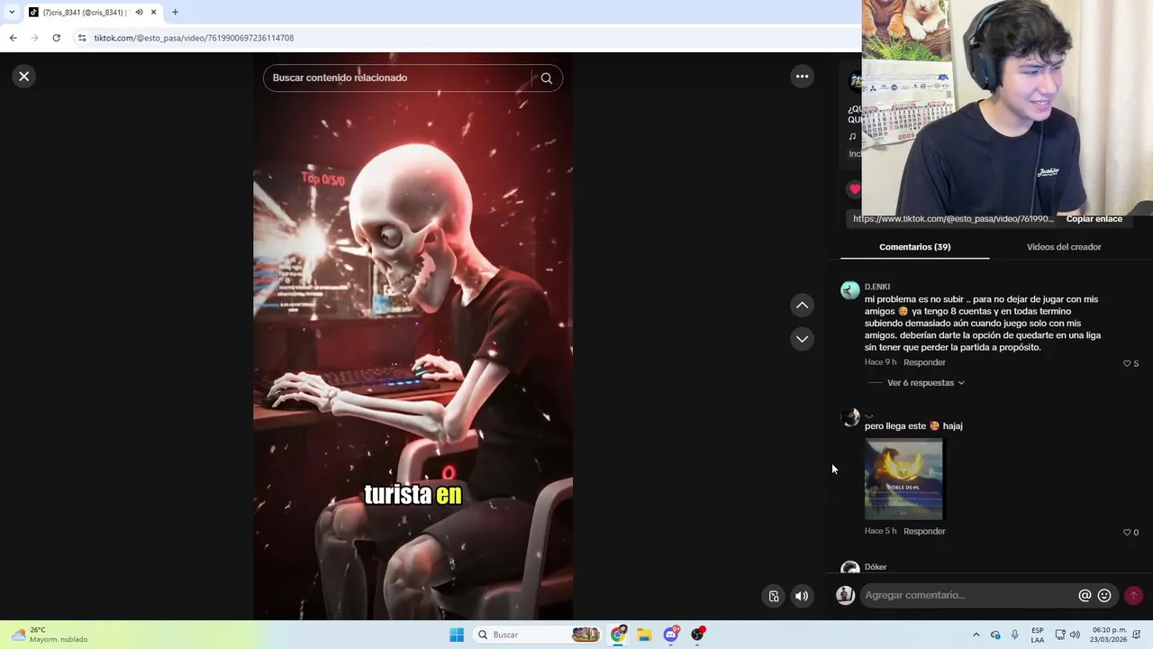View site information icon in address bar
This screenshot has height=649, width=1153.
(x=82, y=38)
